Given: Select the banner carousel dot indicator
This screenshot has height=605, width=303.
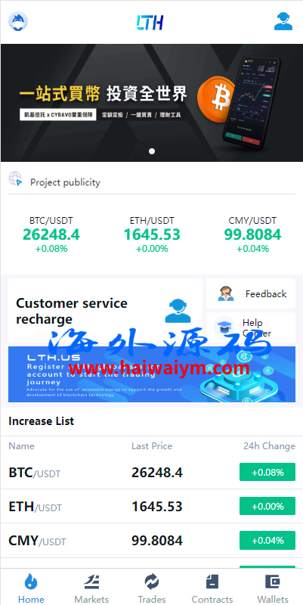Looking at the screenshot, I should pyautogui.click(x=152, y=151).
